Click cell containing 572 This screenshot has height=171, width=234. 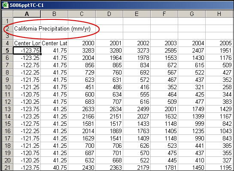[137, 80]
